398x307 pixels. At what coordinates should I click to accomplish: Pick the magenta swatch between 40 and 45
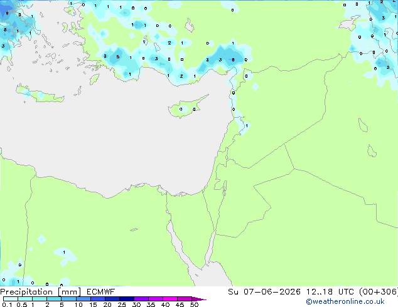[170, 299]
